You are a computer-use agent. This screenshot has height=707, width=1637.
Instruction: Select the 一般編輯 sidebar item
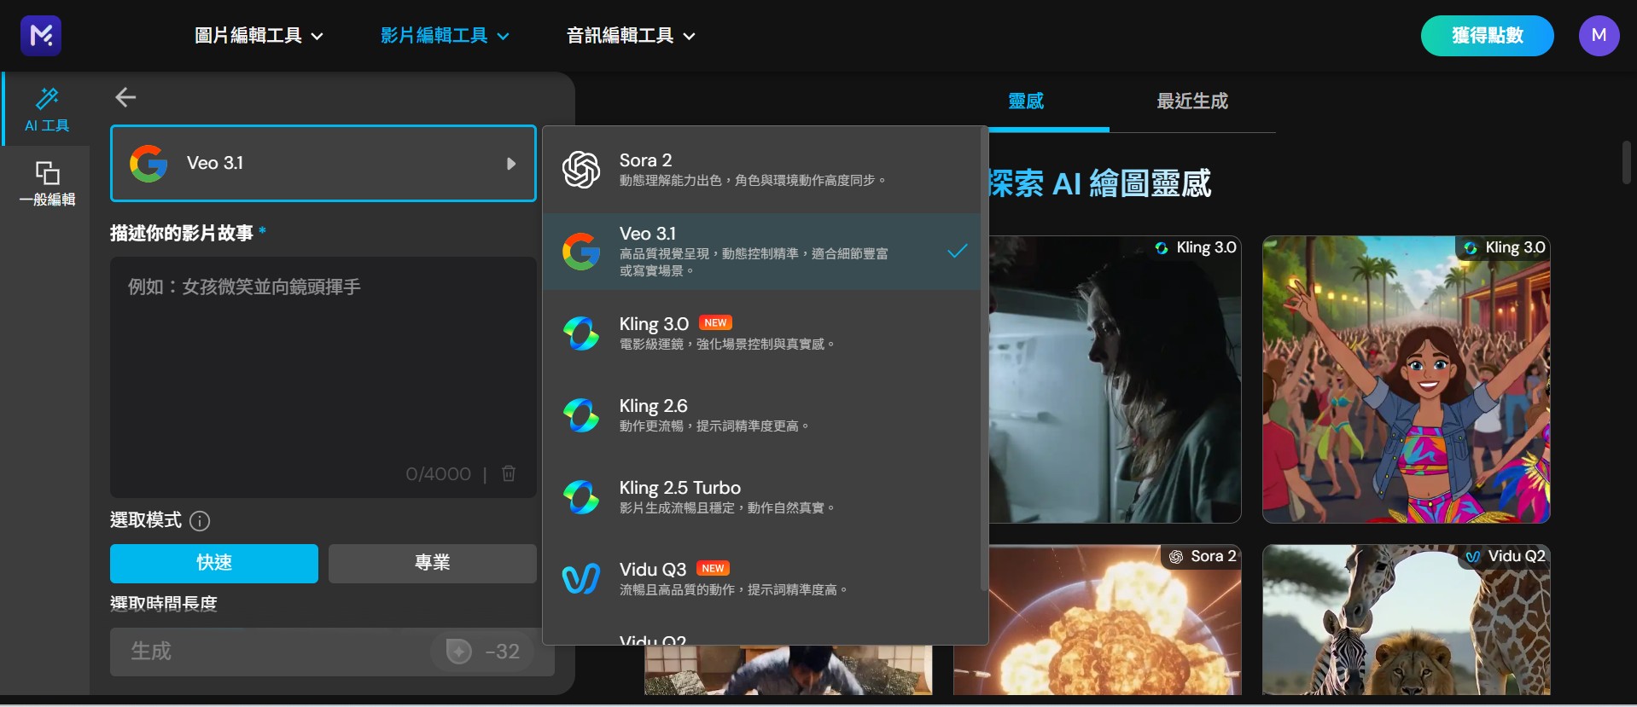[47, 183]
